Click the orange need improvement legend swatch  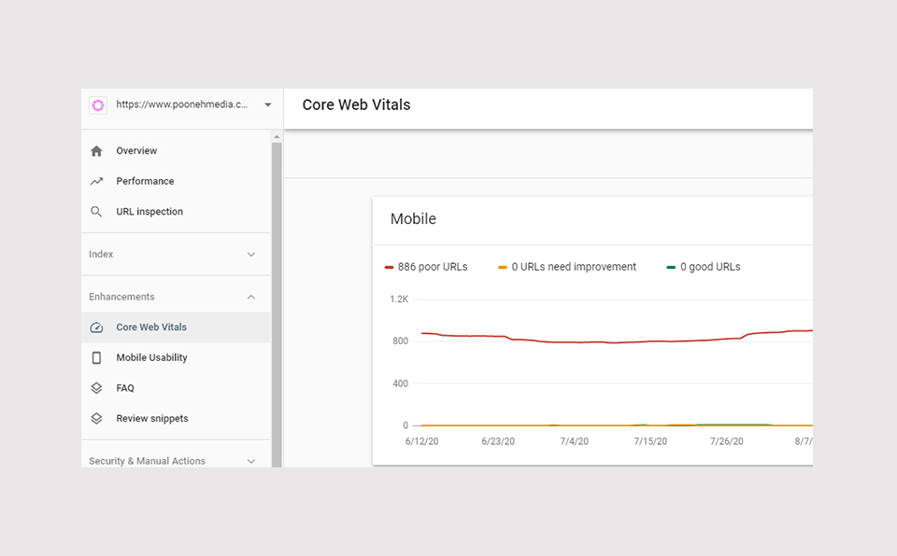point(503,268)
